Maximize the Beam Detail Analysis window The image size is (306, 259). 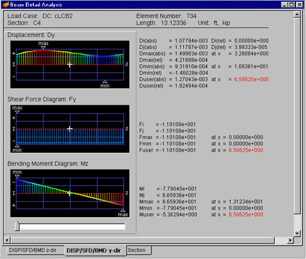tap(292, 5)
